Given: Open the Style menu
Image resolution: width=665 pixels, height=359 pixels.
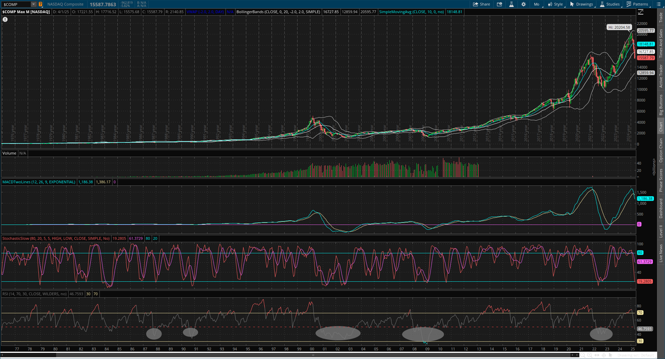Looking at the screenshot, I should coord(555,4).
